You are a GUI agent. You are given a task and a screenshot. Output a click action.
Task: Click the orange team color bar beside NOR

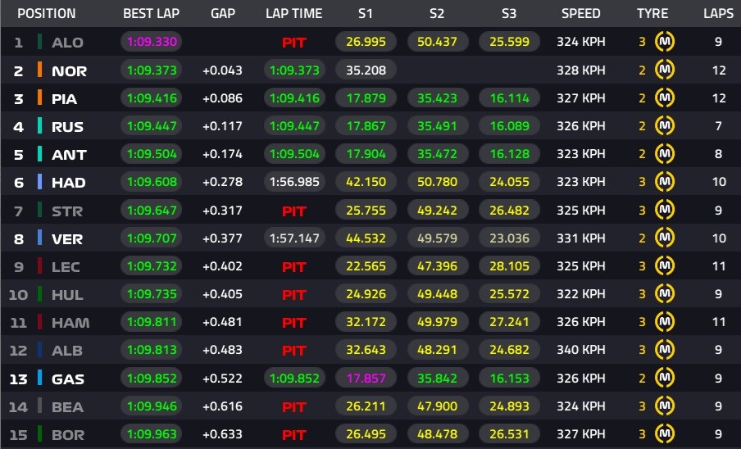click(x=39, y=70)
